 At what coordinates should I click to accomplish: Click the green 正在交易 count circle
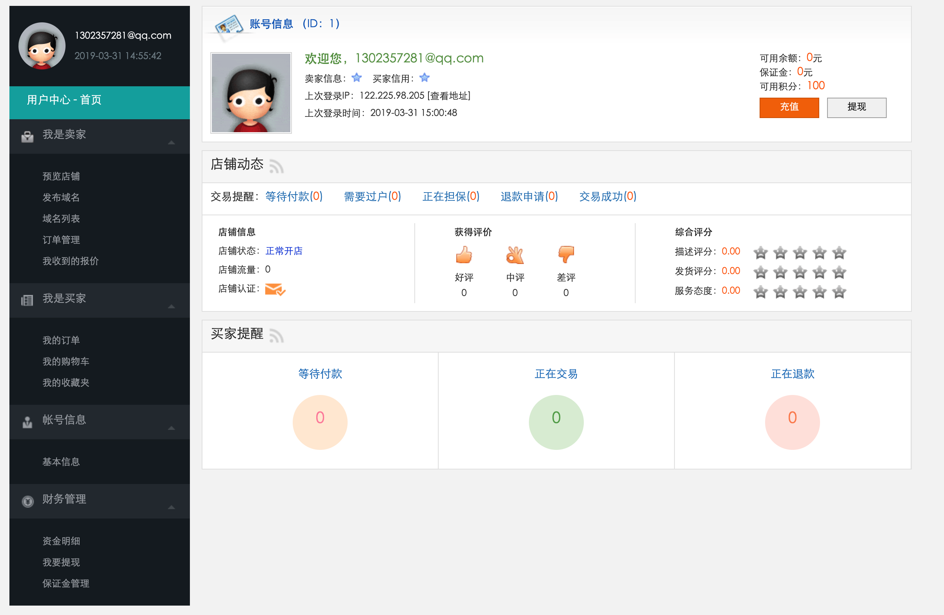pos(556,422)
